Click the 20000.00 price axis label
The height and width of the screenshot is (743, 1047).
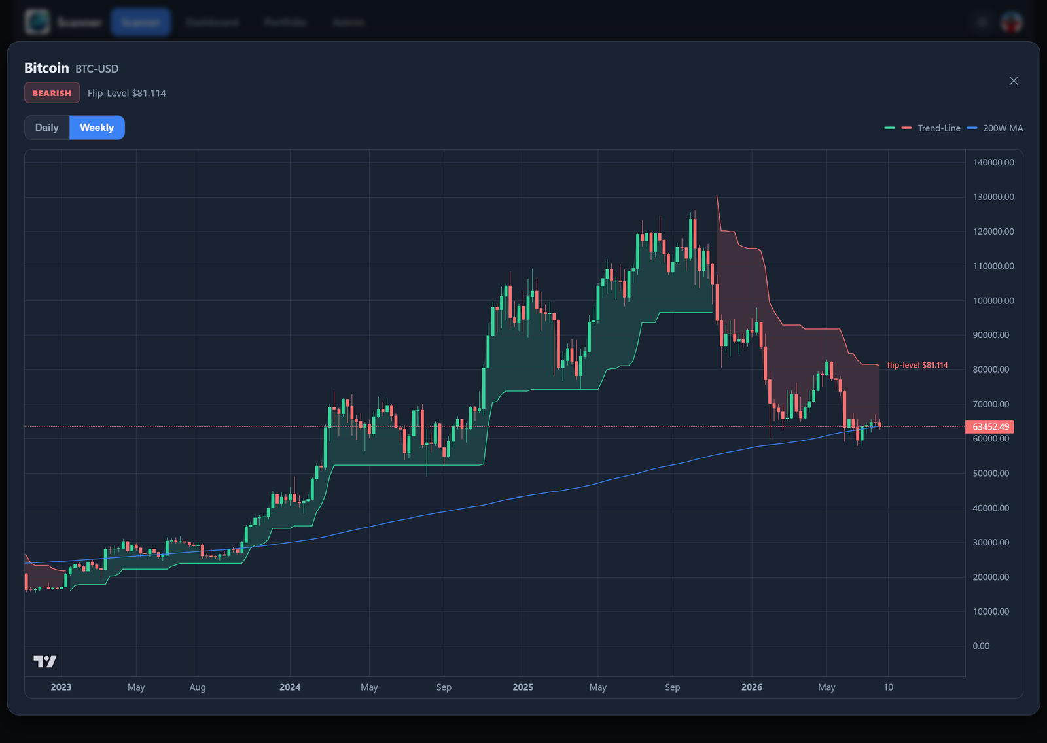click(x=991, y=577)
